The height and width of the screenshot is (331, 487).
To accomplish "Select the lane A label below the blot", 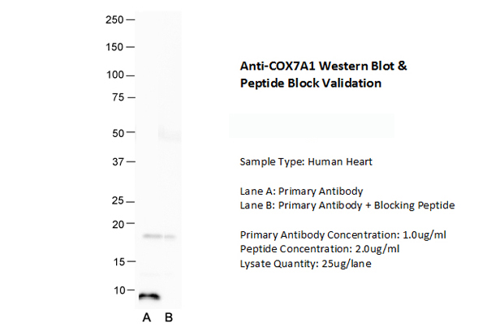I will tap(147, 316).
